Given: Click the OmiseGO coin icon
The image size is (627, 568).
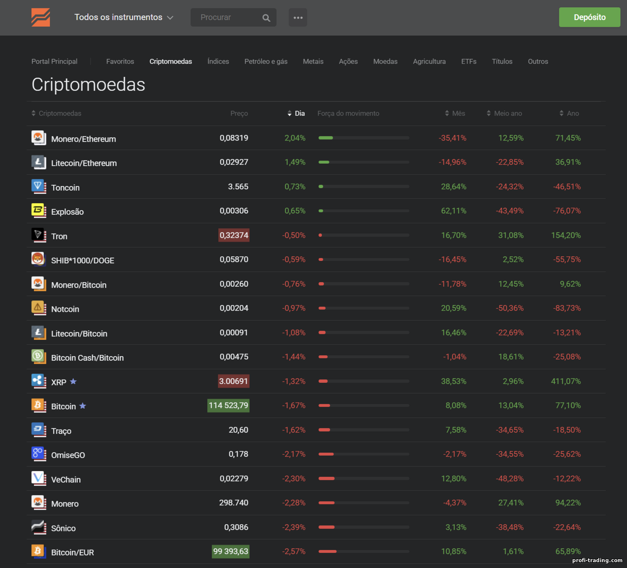Looking at the screenshot, I should pyautogui.click(x=39, y=454).
